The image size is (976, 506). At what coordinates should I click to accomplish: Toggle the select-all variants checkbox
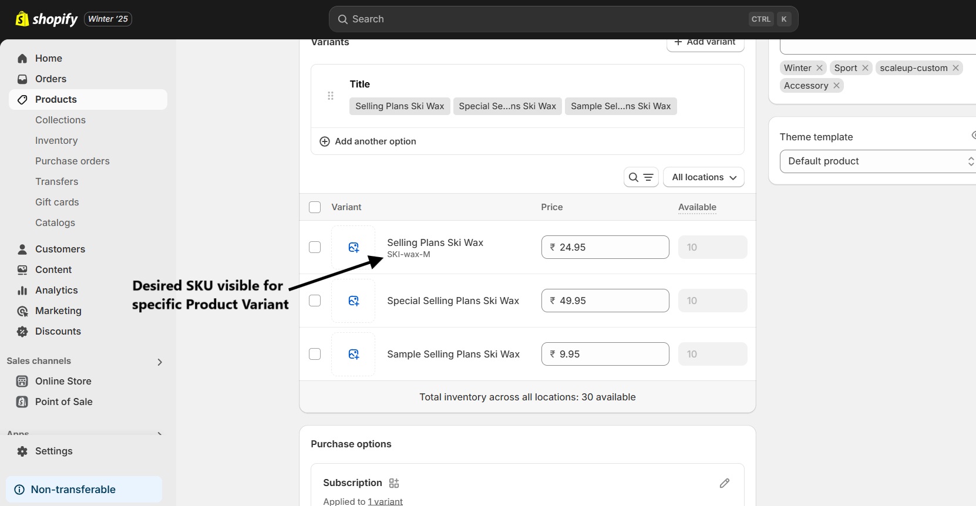pyautogui.click(x=315, y=207)
